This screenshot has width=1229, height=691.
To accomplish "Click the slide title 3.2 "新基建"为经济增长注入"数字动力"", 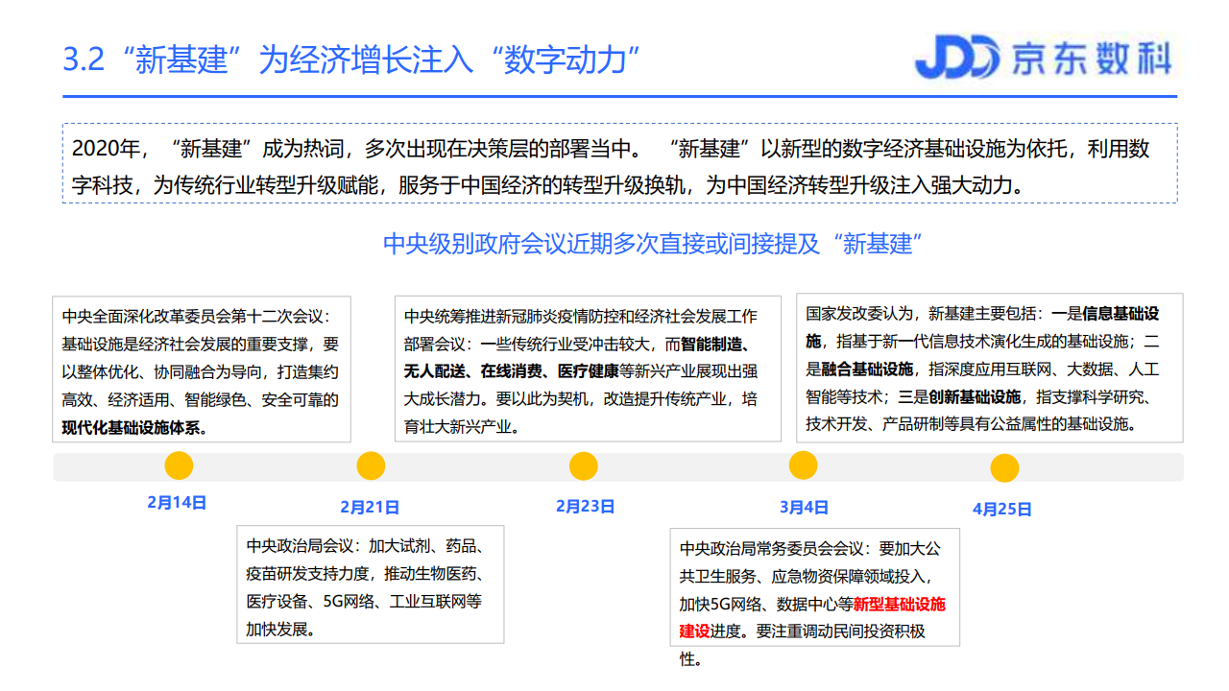I will coord(351,60).
